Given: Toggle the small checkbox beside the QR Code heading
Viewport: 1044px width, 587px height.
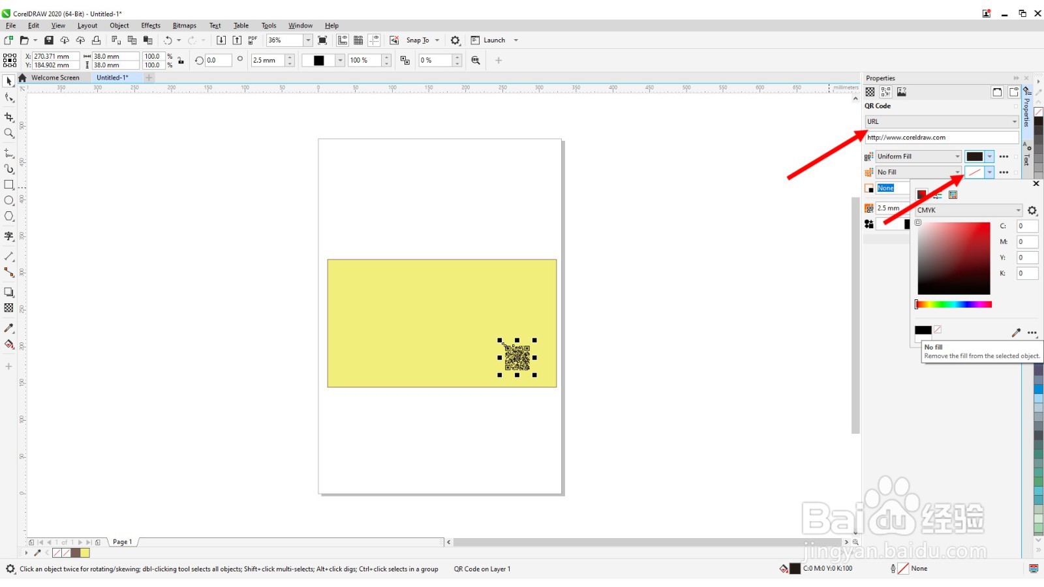Looking at the screenshot, I should tap(1016, 106).
